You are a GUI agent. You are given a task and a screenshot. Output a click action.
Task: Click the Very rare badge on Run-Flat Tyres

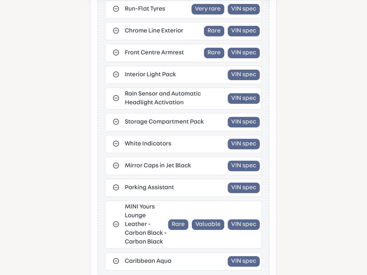(x=208, y=9)
